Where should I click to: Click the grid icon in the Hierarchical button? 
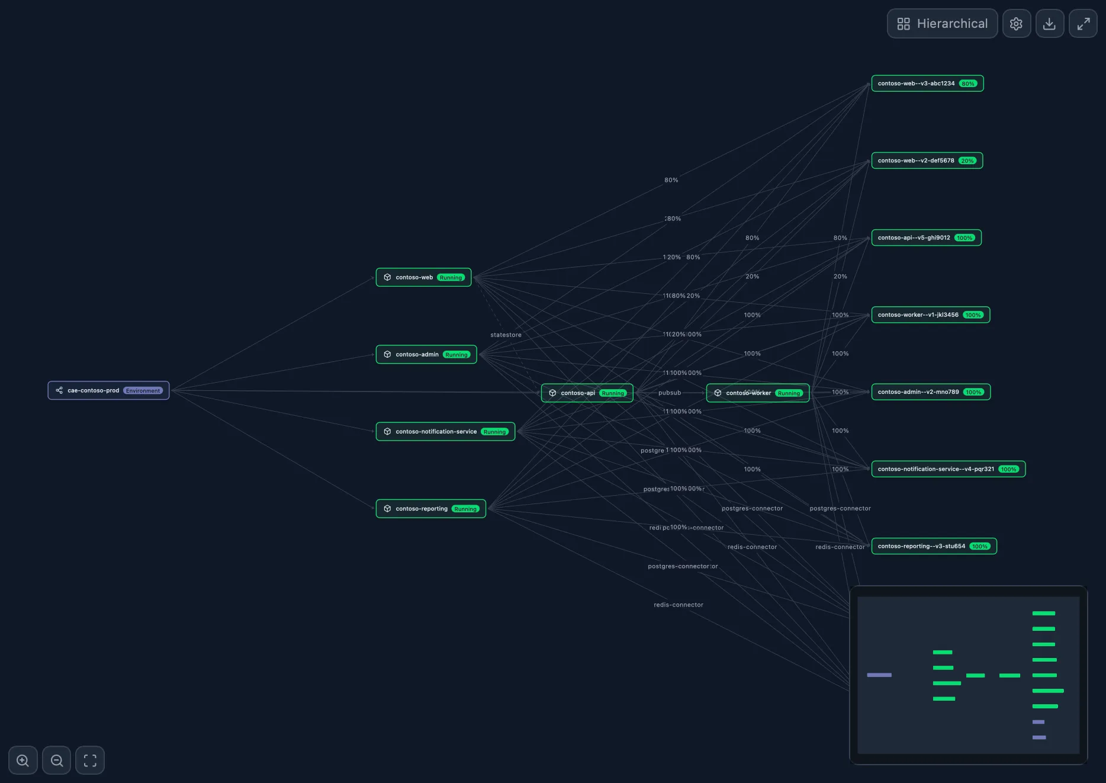click(x=904, y=24)
